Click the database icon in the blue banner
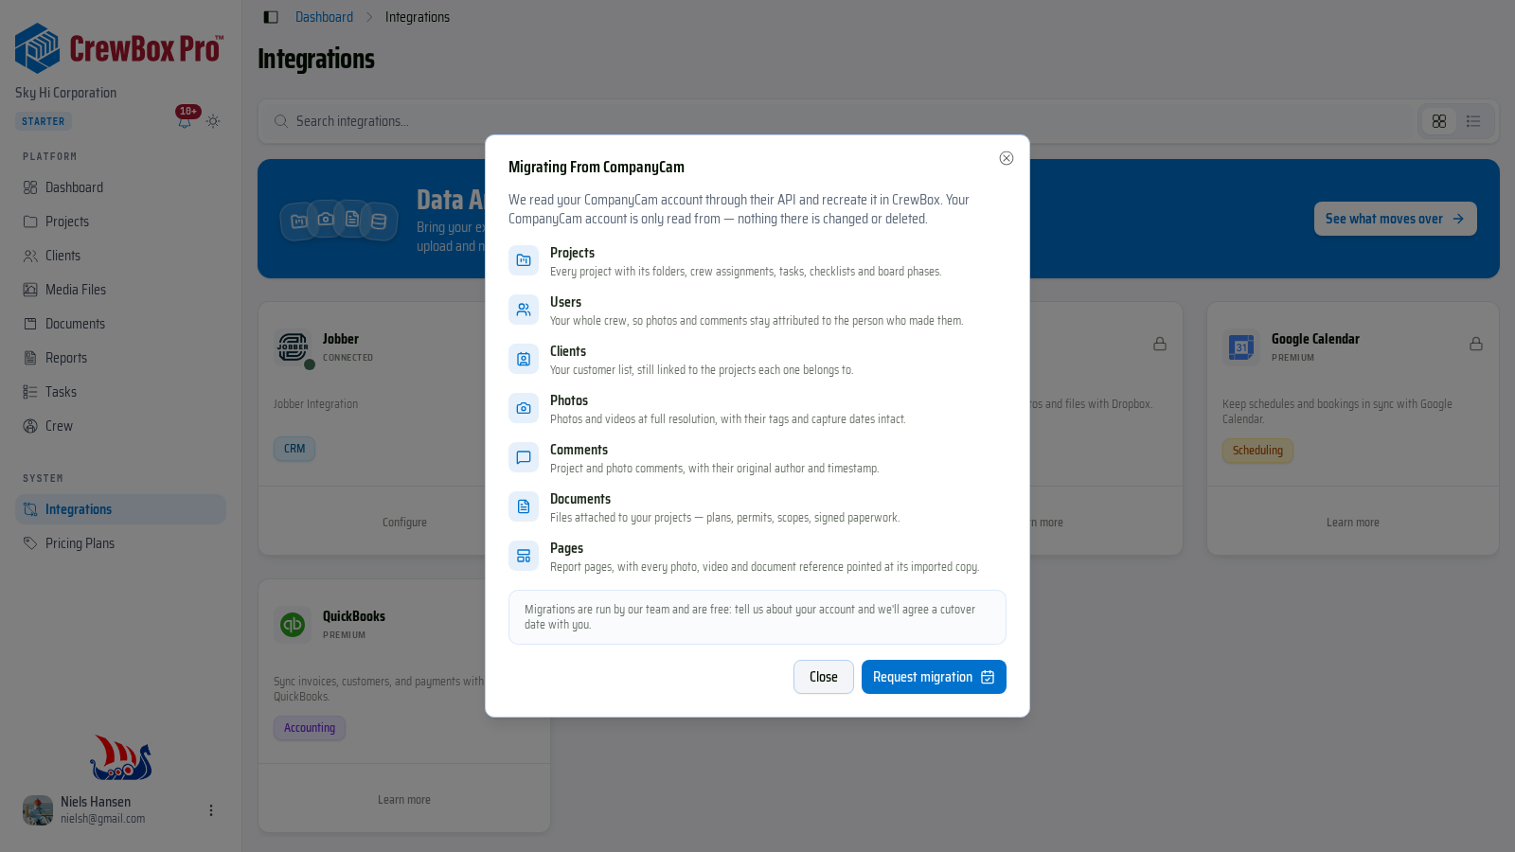This screenshot has width=1515, height=852. 379,222
